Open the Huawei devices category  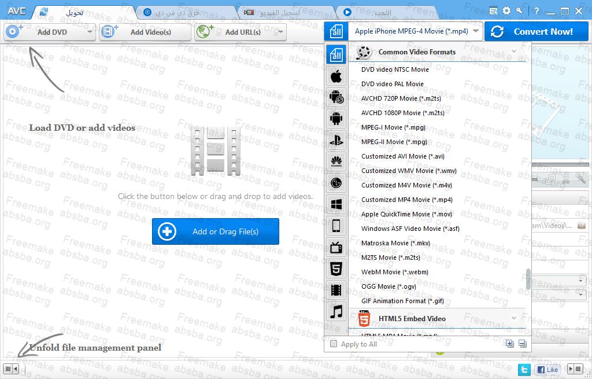(x=336, y=162)
